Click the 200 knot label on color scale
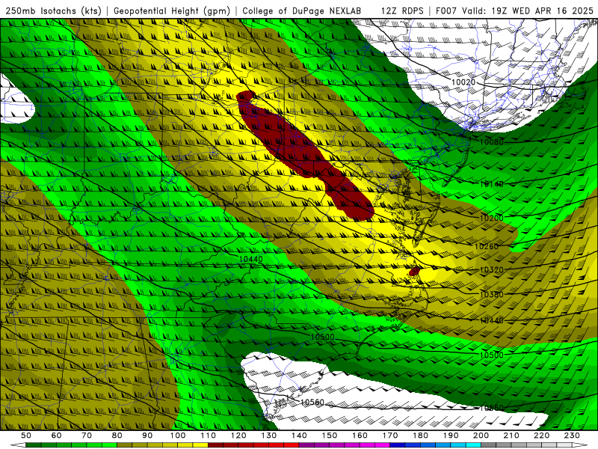 pos(481,436)
